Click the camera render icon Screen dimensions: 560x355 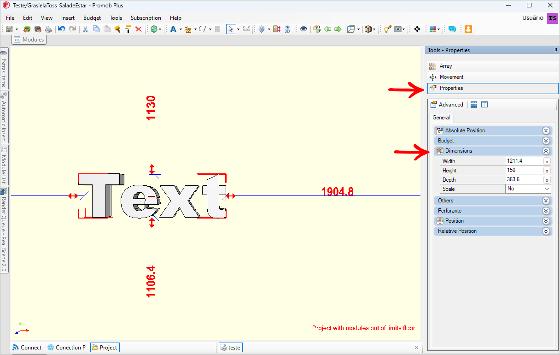[x=397, y=29]
